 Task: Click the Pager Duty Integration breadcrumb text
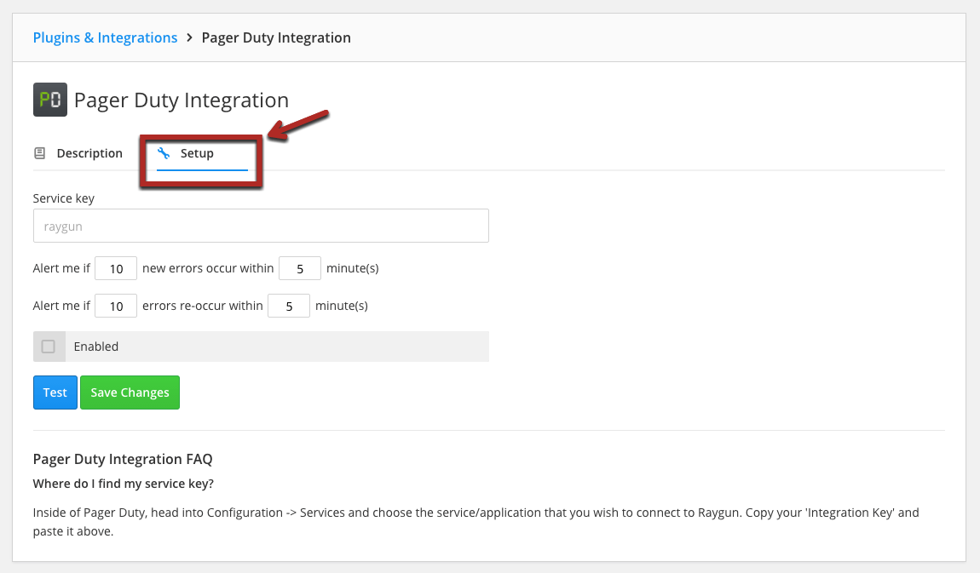tap(275, 37)
